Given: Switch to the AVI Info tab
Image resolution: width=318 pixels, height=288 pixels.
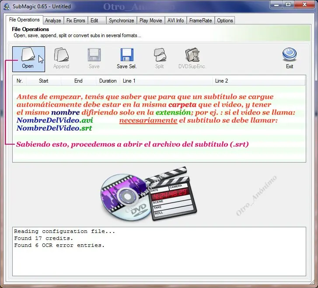Looking at the screenshot, I should (x=176, y=21).
